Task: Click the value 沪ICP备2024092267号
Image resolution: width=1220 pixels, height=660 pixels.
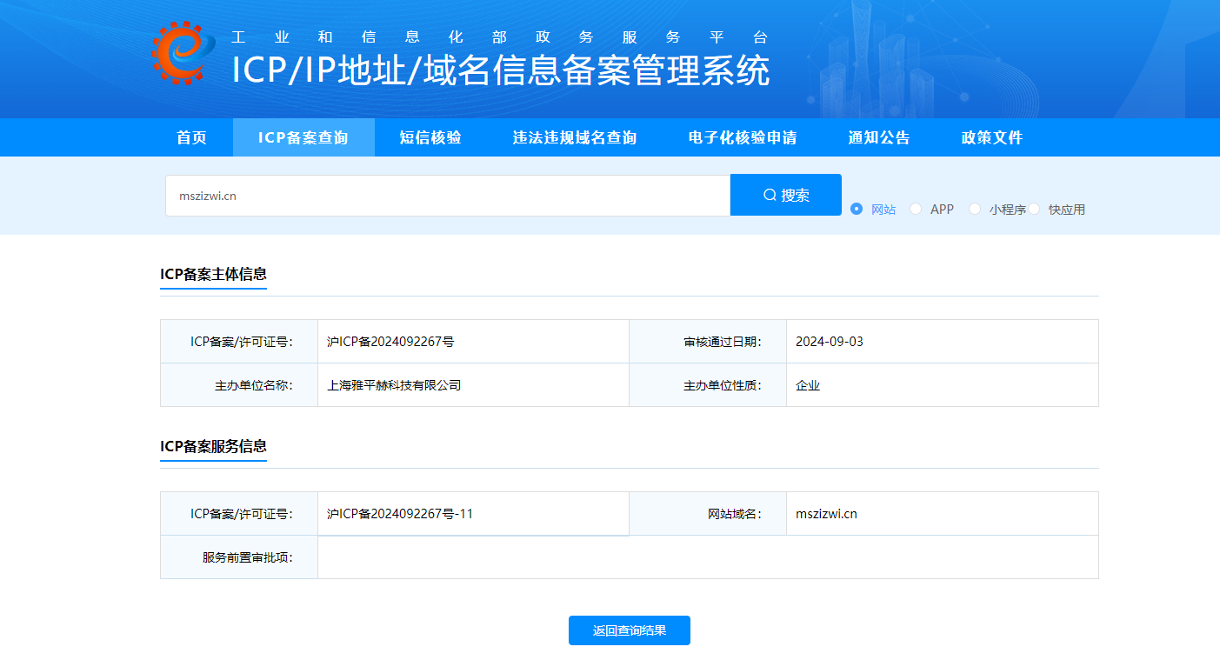Action: pos(390,342)
